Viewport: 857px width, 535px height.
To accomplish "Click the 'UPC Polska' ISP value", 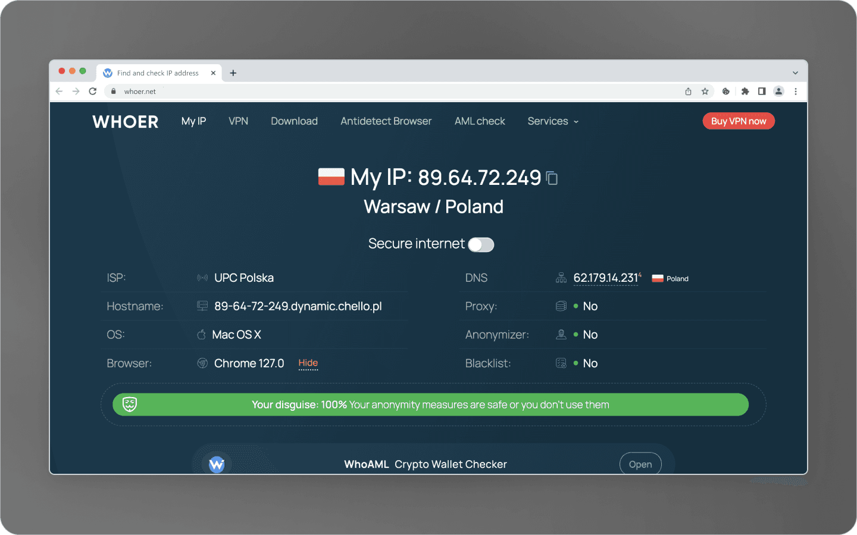I will point(244,278).
